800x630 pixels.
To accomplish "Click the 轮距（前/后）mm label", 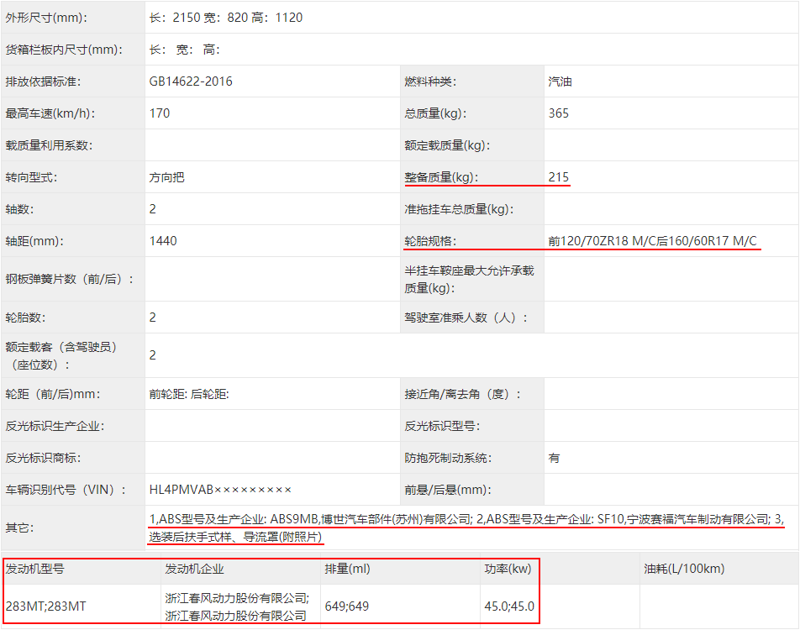I will tap(53, 394).
